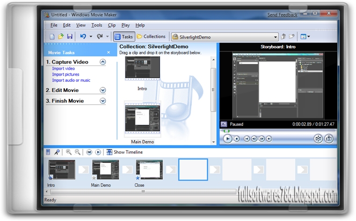Open the Play menu

tap(125, 25)
